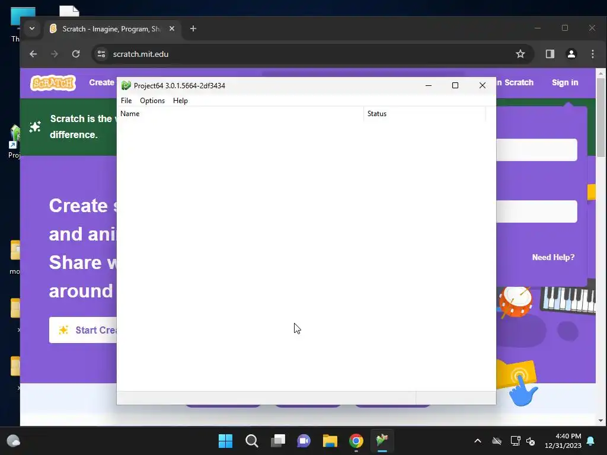Go back in Chrome
The height and width of the screenshot is (455, 607).
click(x=33, y=54)
